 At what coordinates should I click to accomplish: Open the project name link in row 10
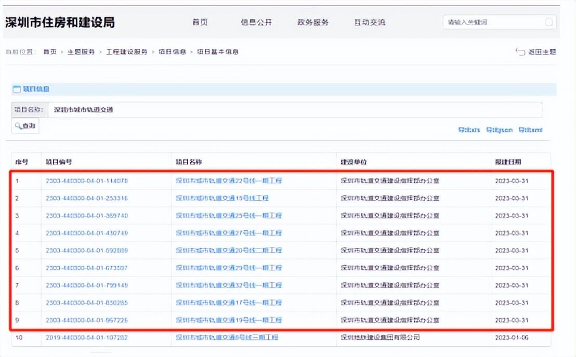point(227,337)
